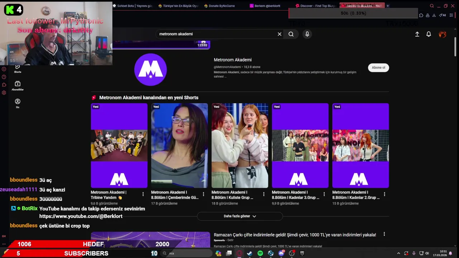This screenshot has width=459, height=258.
Task: Open Opera sidebar extensions cube icon
Action: click(4, 85)
